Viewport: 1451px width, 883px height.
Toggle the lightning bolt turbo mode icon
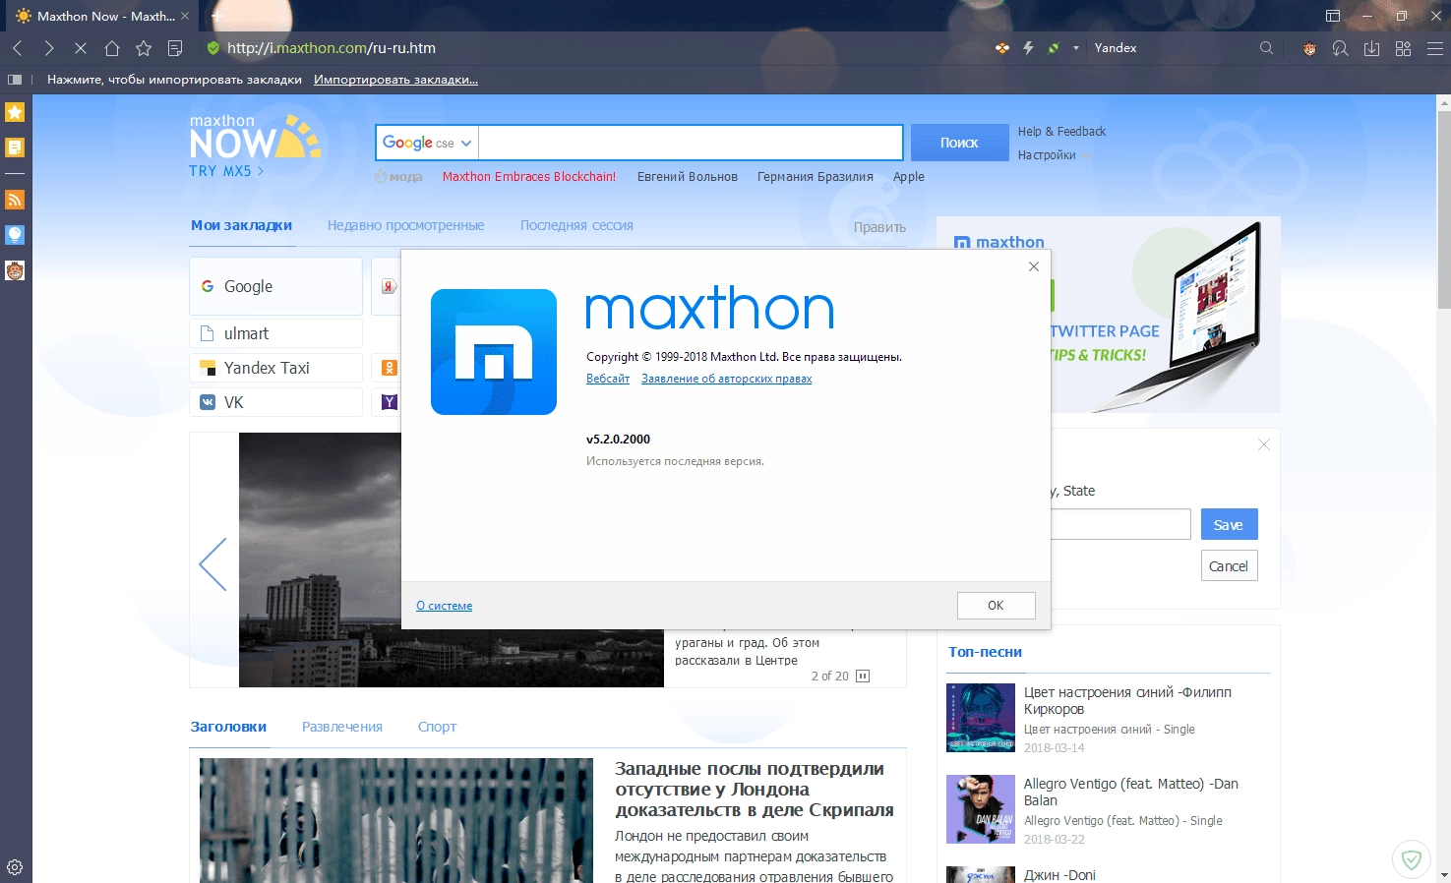pos(1028,48)
